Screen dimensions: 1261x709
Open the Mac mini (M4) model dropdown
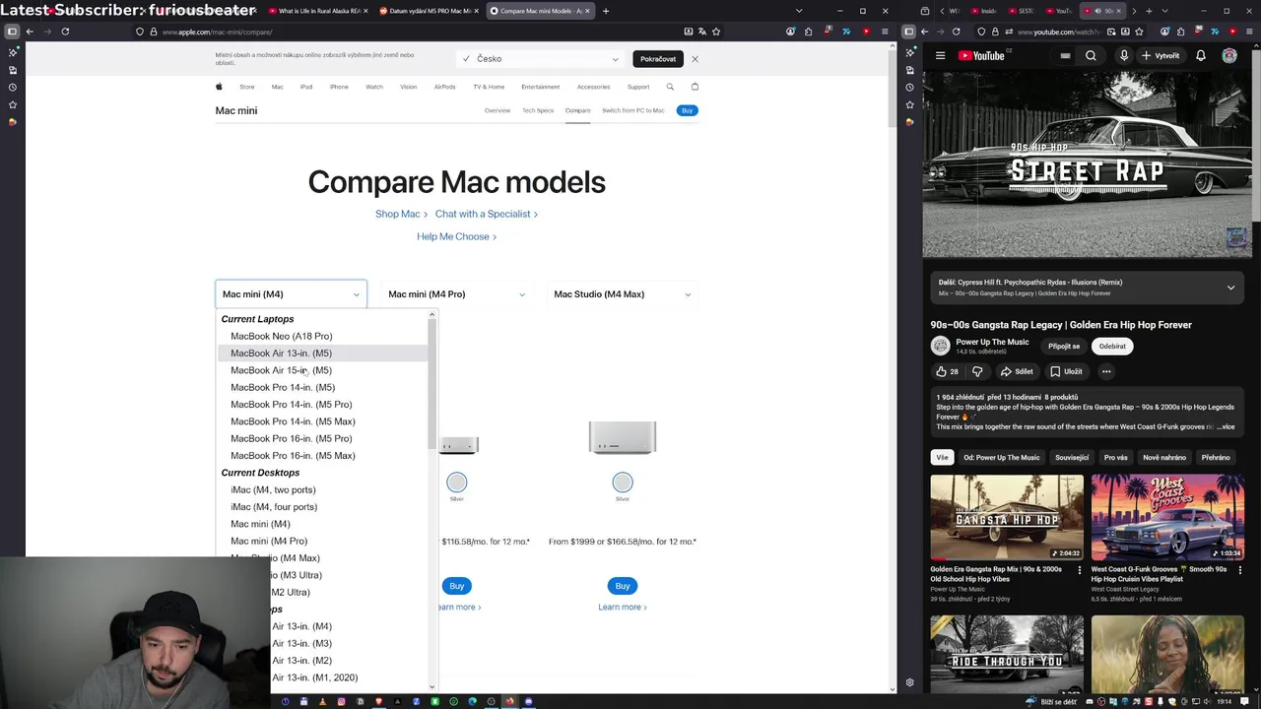click(x=291, y=294)
